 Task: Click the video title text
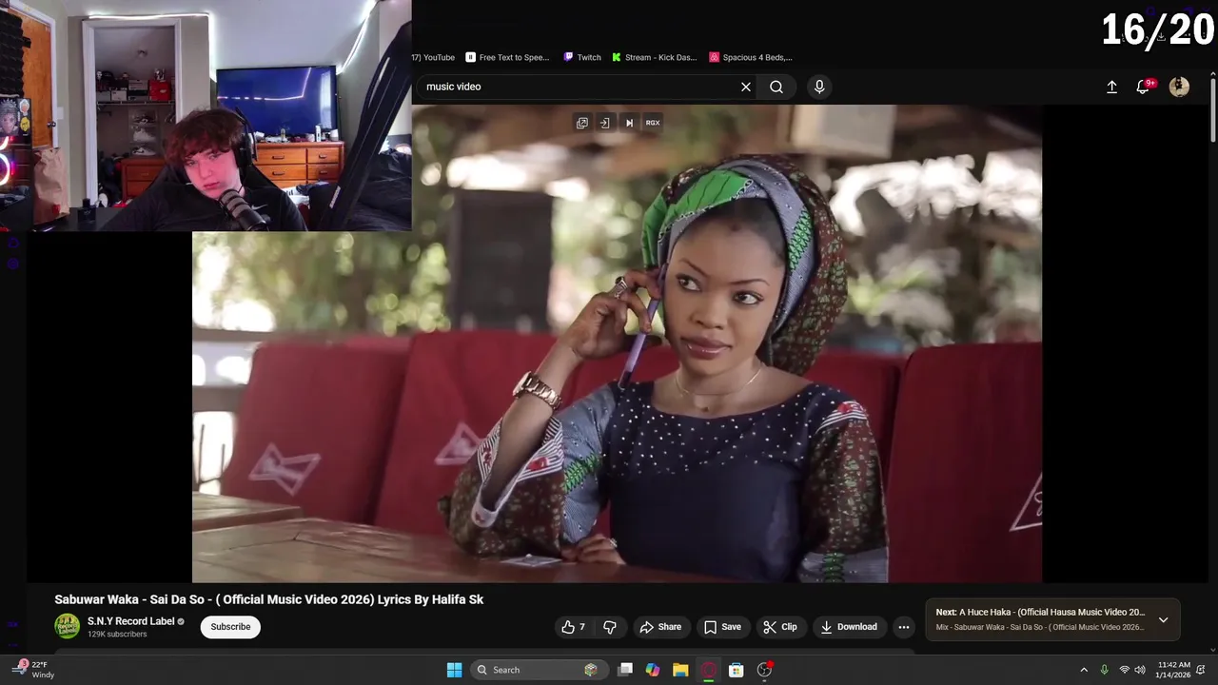point(269,599)
